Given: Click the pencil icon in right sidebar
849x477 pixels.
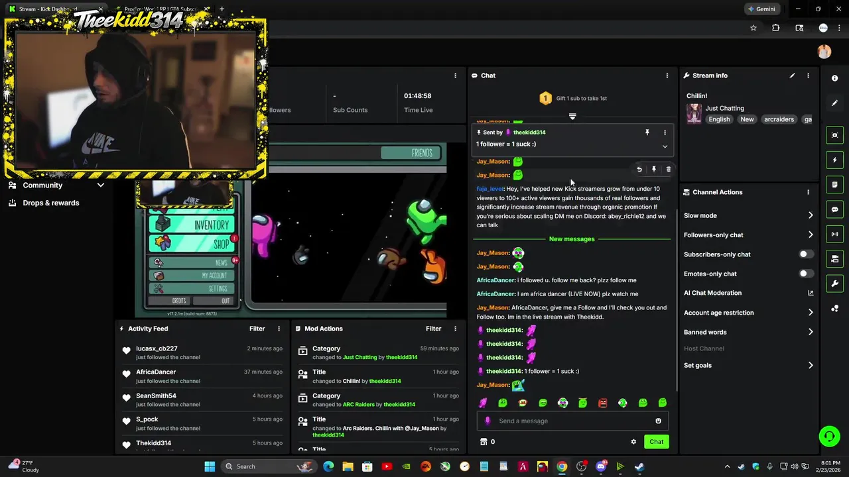Looking at the screenshot, I should pyautogui.click(x=834, y=103).
